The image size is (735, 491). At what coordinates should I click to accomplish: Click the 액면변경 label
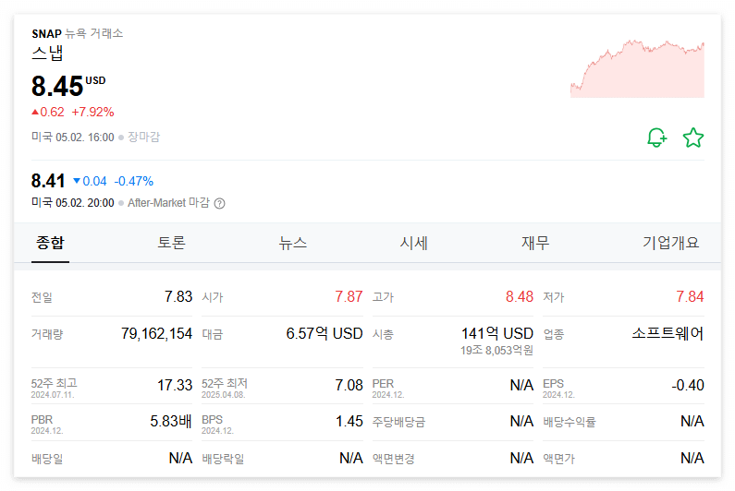click(x=393, y=458)
